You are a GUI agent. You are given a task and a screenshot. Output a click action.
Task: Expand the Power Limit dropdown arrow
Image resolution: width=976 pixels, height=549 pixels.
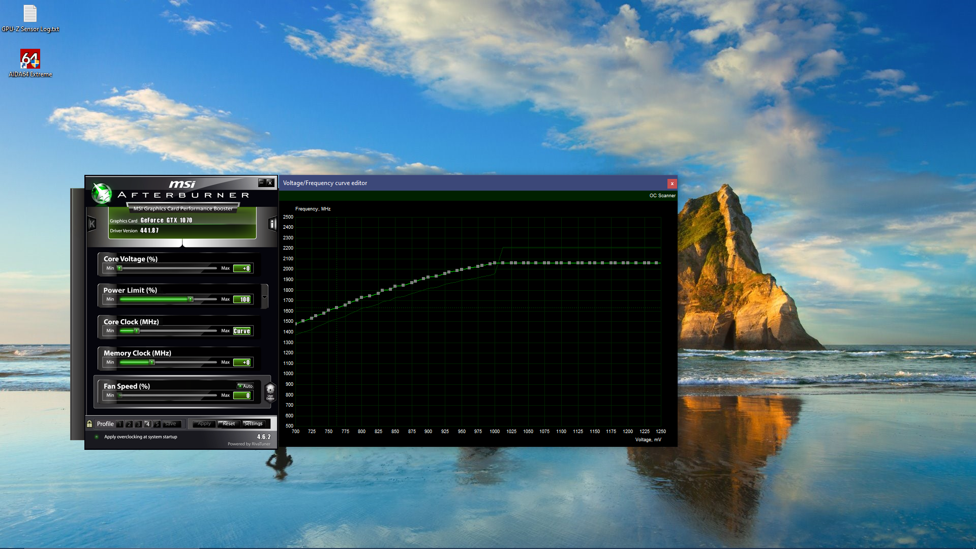(264, 297)
